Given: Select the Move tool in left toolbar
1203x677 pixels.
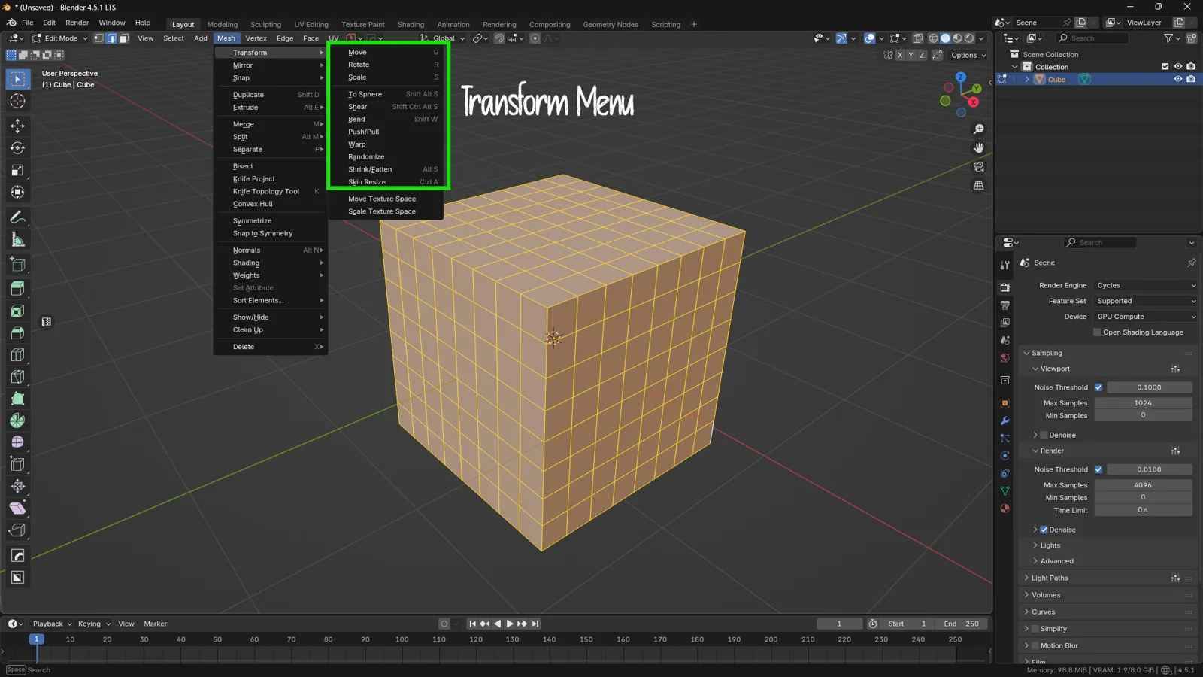Looking at the screenshot, I should pos(17,126).
